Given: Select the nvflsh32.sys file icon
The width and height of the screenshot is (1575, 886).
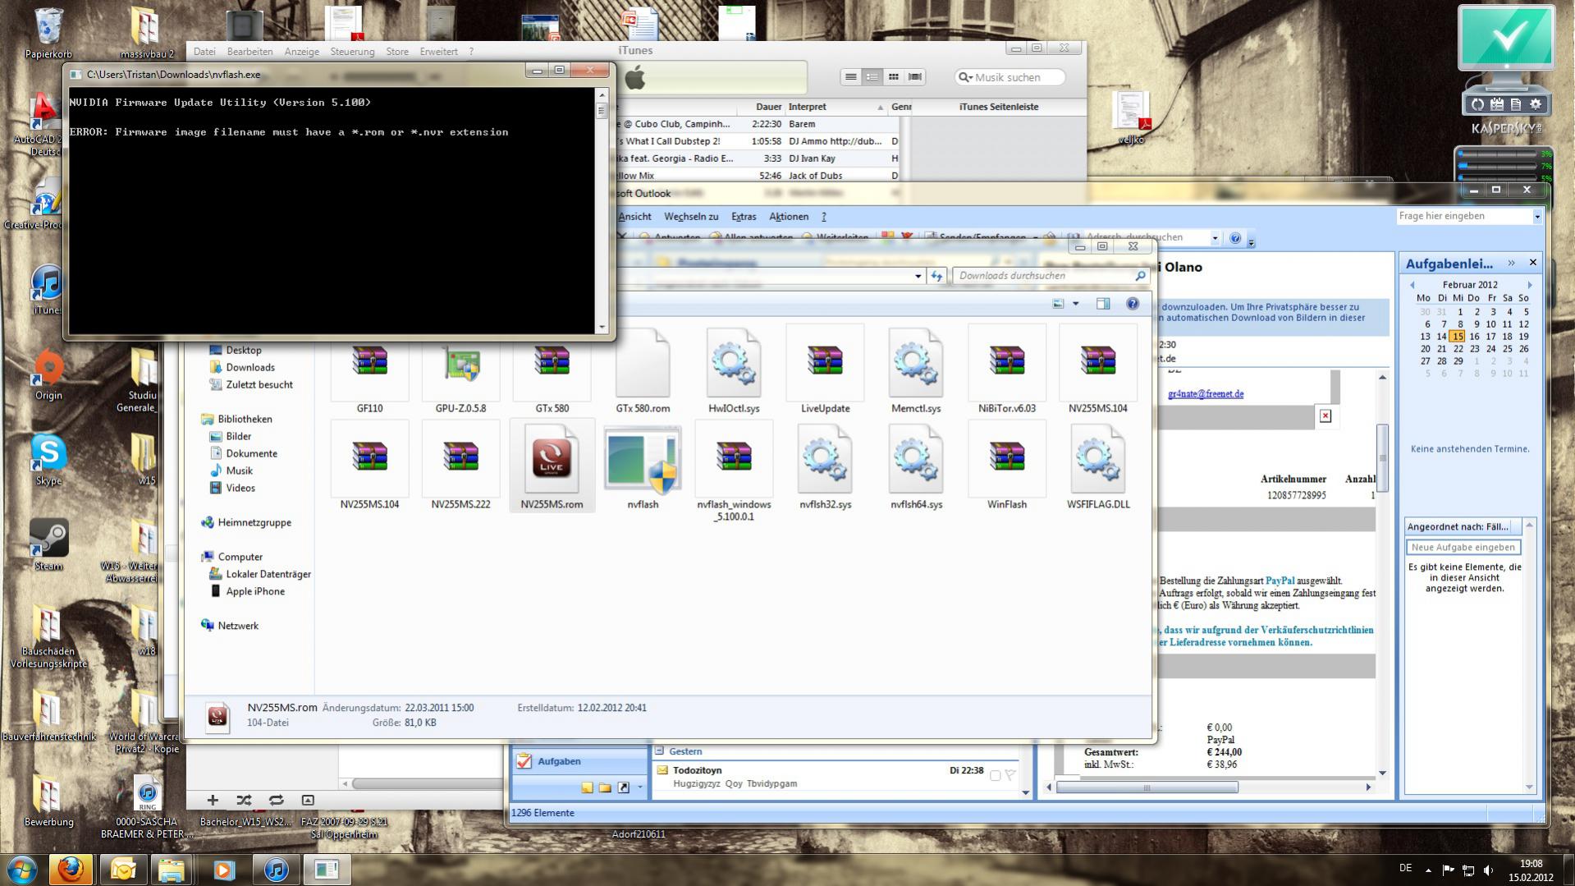Looking at the screenshot, I should pyautogui.click(x=825, y=460).
